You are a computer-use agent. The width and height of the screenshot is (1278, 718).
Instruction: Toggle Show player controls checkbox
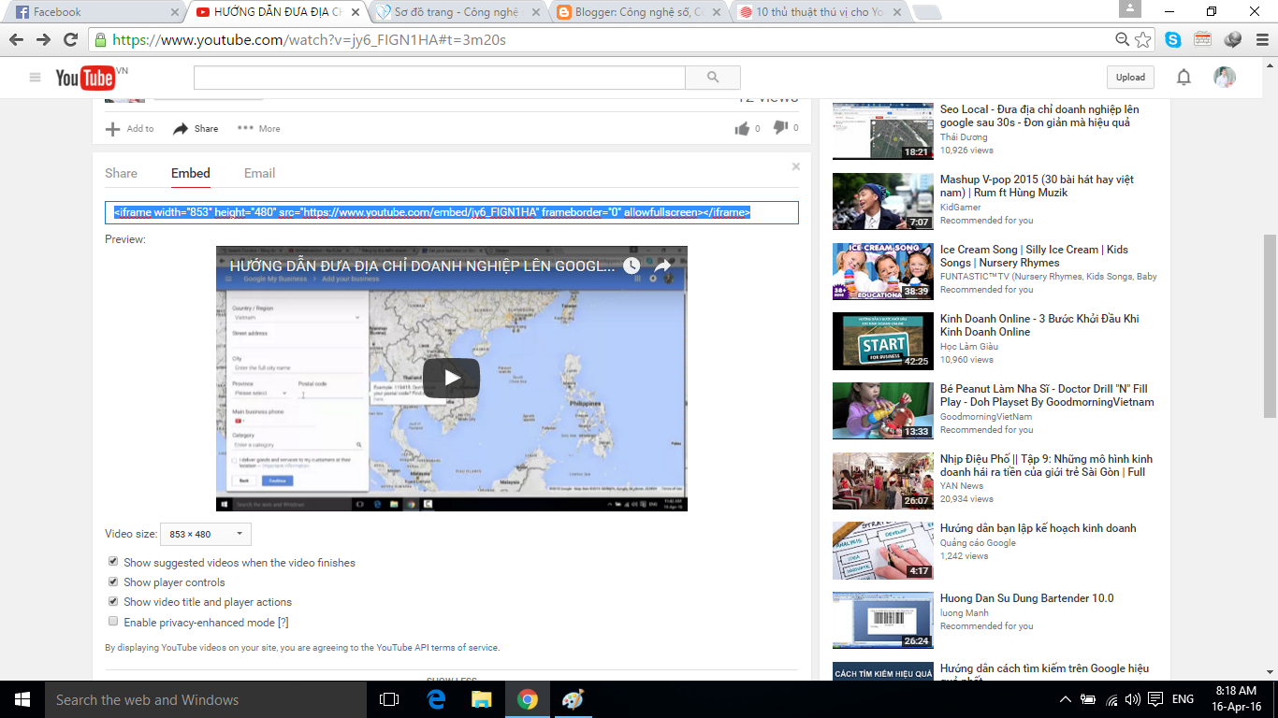[113, 582]
